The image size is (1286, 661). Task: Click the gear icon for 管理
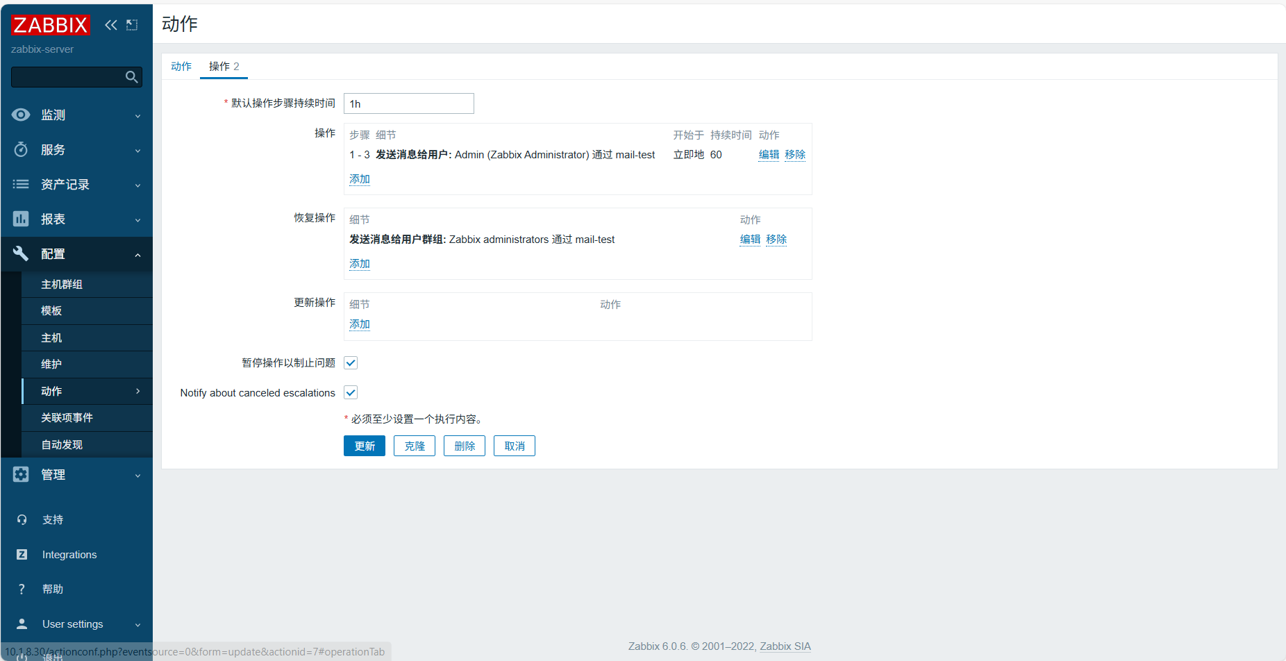coord(21,474)
